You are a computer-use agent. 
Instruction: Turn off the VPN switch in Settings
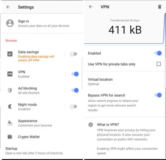tap(75, 74)
